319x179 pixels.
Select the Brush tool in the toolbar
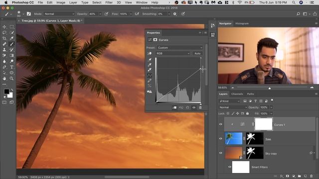pyautogui.click(x=11, y=44)
